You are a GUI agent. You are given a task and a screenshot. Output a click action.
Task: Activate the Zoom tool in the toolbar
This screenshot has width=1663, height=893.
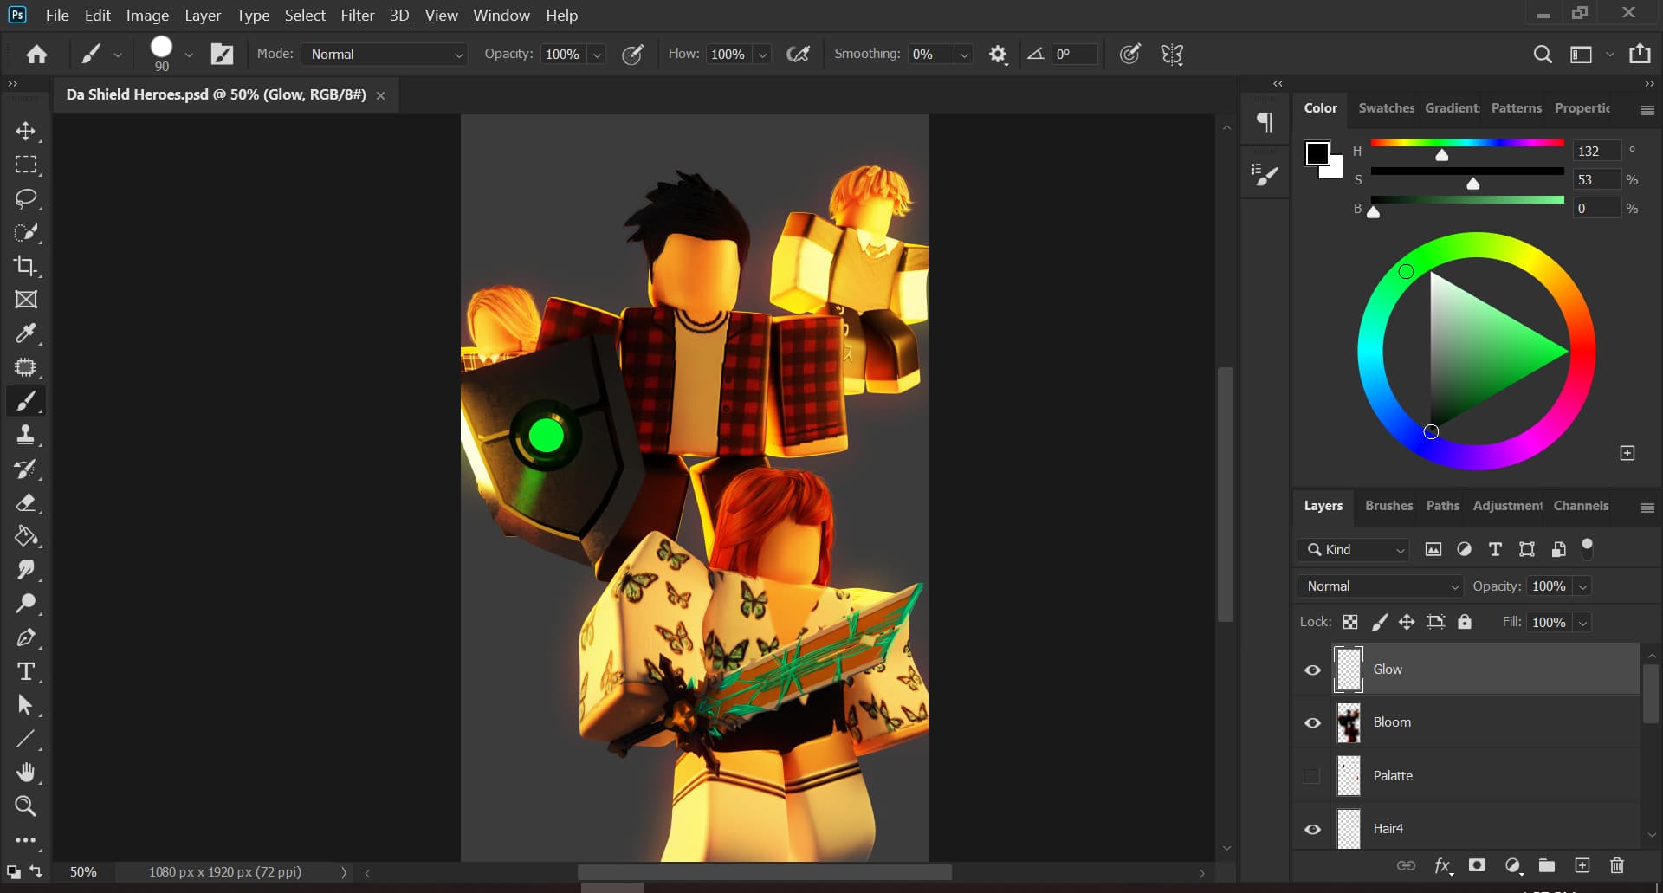coord(26,806)
